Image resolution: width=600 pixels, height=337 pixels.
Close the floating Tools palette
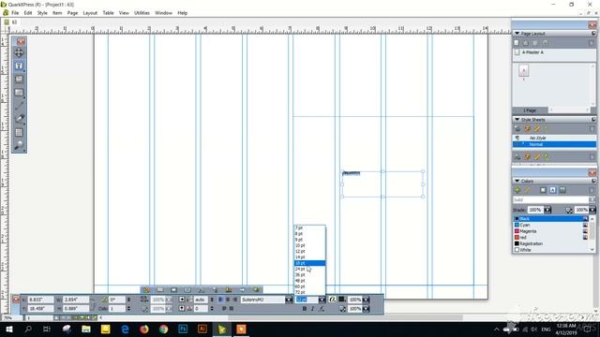tap(21, 41)
